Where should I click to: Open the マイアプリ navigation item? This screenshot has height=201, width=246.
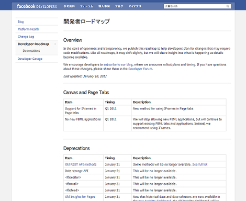coord(135,6)
